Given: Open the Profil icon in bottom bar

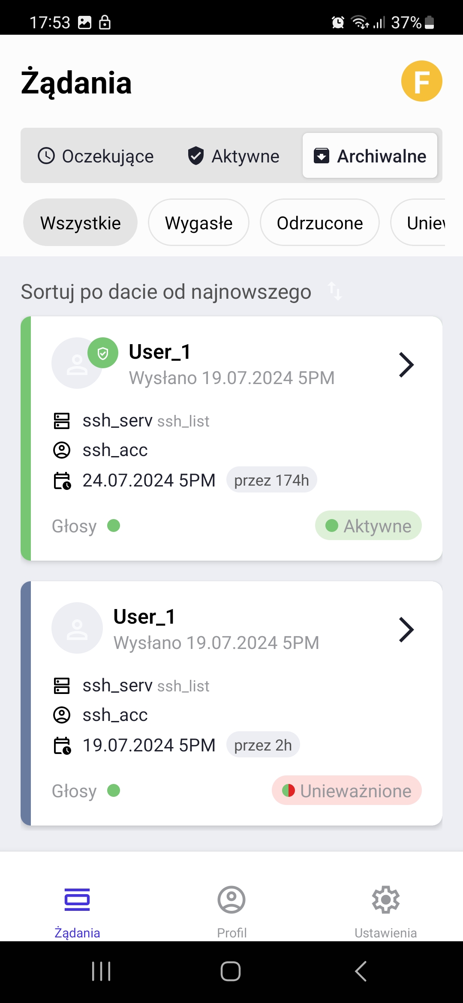Looking at the screenshot, I should click(x=231, y=900).
